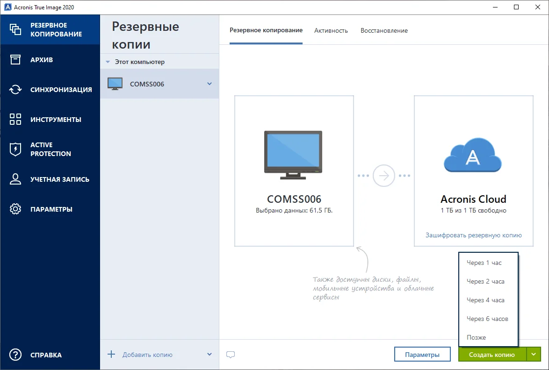Viewport: 549px width, 370px height.
Task: Toggle the arrow beside 'Создать копию' button
Action: (534, 355)
